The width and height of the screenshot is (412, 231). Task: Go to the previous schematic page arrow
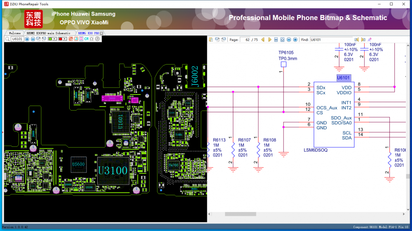[263, 39]
